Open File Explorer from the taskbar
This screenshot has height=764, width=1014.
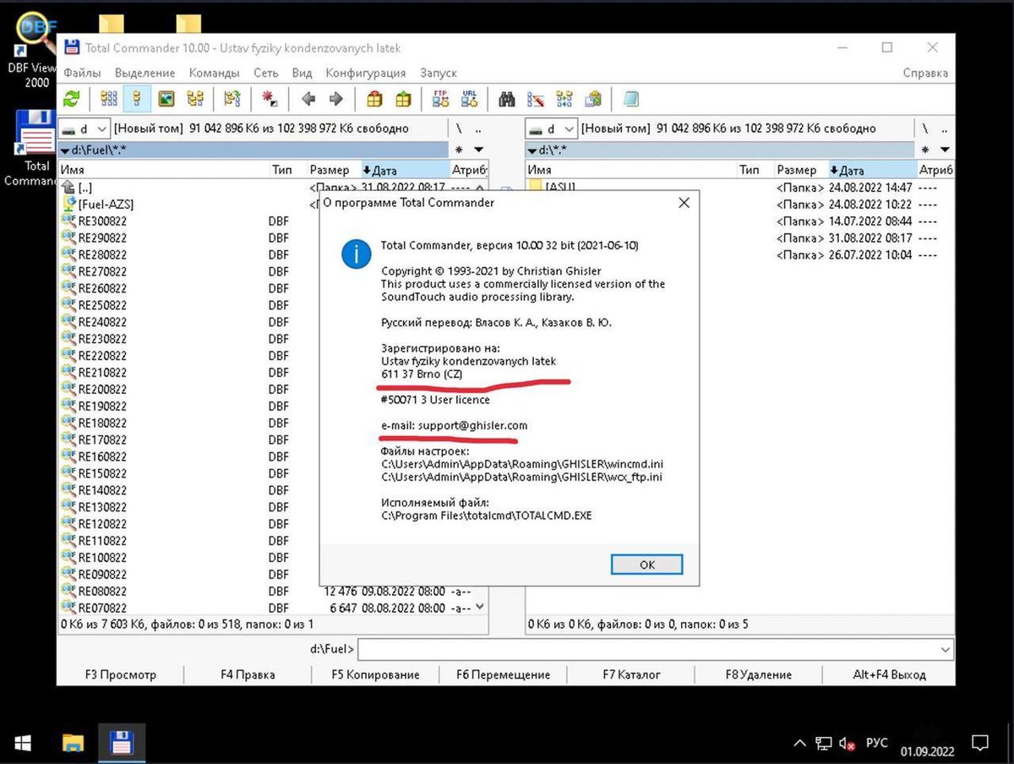tap(74, 744)
